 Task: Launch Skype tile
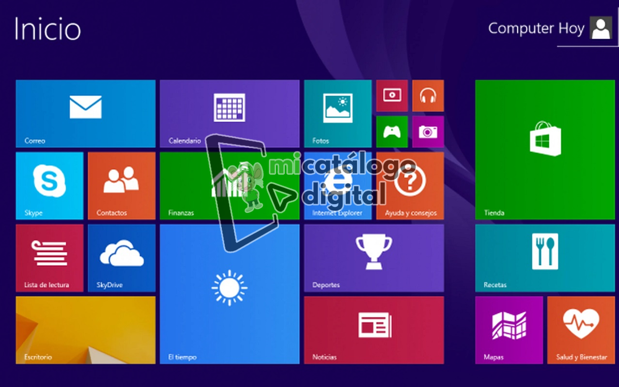pos(49,186)
